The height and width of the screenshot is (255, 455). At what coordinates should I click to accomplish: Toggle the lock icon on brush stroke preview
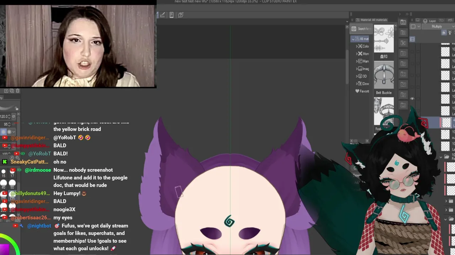click(16, 108)
